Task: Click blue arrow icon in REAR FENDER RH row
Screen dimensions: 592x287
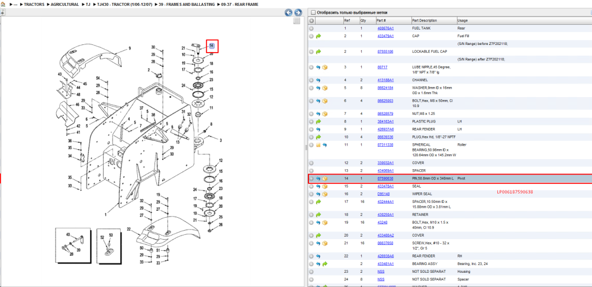Action: (318, 256)
